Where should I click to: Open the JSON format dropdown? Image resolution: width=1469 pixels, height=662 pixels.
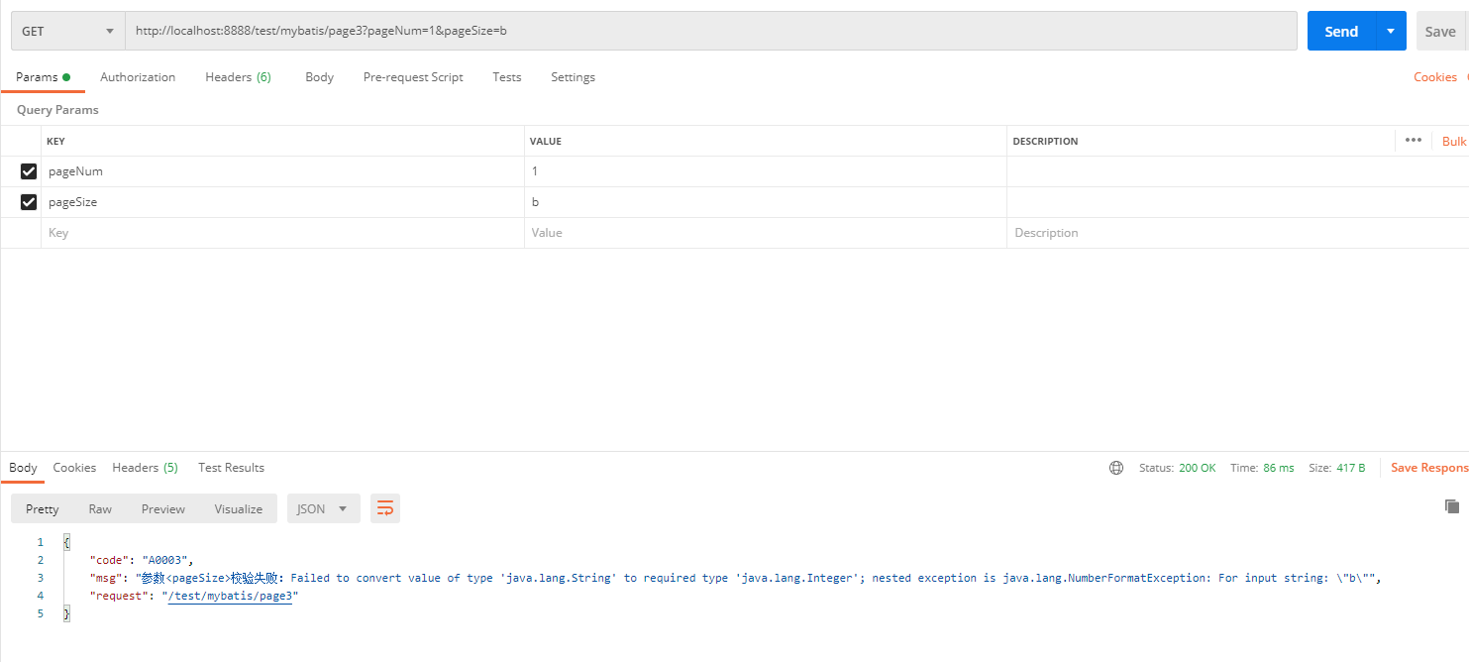pos(324,508)
